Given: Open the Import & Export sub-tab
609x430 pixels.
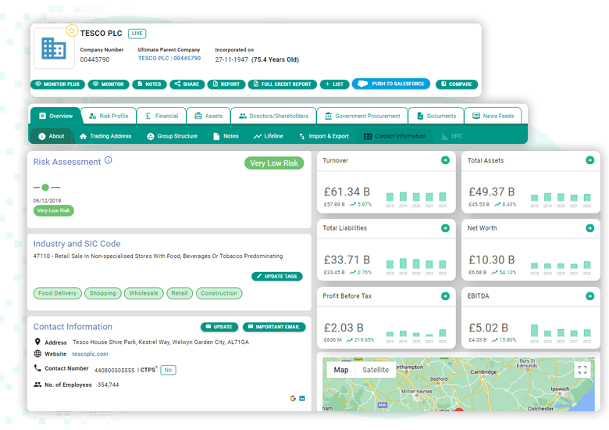Looking at the screenshot, I should [323, 136].
